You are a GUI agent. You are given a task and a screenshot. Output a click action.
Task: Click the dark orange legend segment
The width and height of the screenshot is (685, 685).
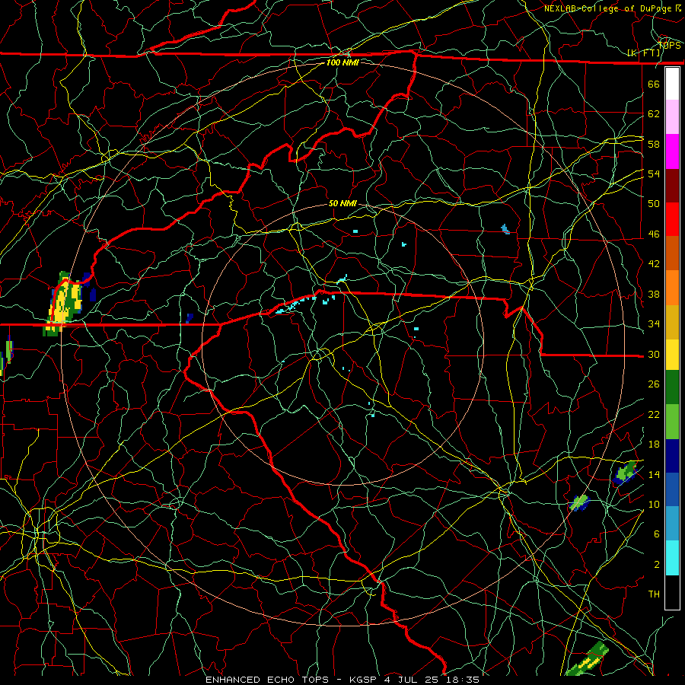point(672,253)
